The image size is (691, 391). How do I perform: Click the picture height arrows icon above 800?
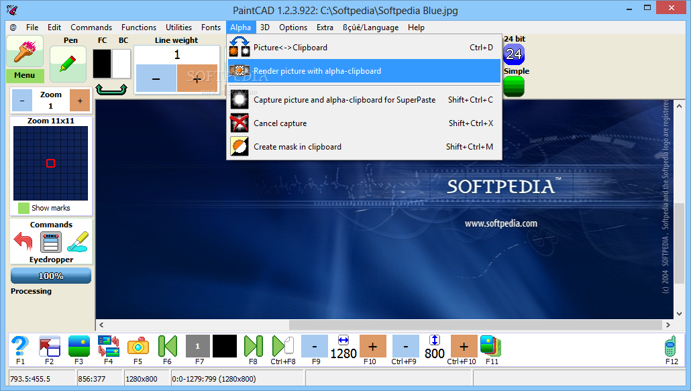pyautogui.click(x=435, y=340)
